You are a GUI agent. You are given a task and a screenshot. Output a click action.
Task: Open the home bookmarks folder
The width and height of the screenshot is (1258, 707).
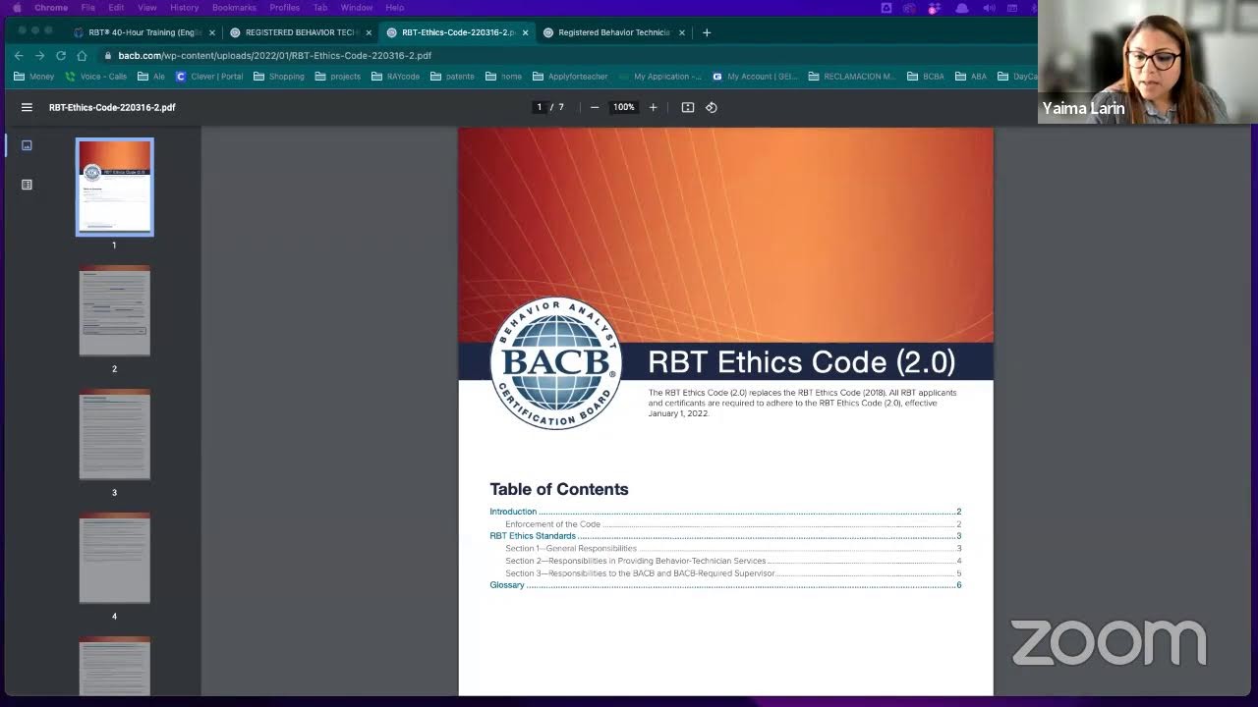pyautogui.click(x=504, y=77)
